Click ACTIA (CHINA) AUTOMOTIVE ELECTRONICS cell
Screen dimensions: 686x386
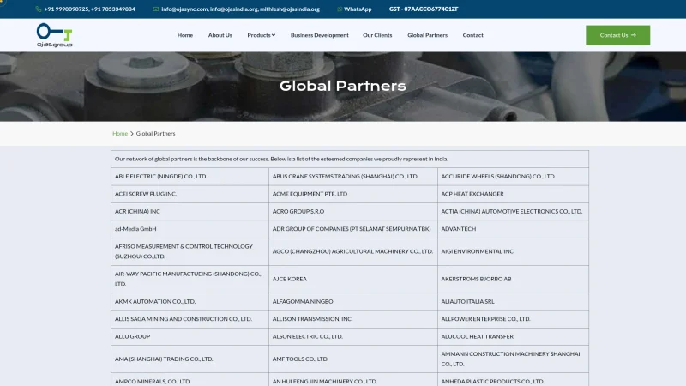(x=513, y=211)
